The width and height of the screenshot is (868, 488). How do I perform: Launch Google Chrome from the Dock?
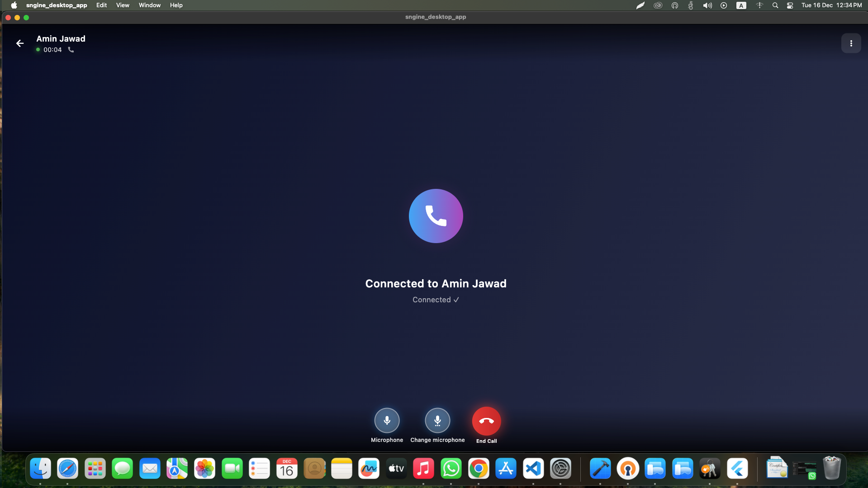click(x=479, y=469)
